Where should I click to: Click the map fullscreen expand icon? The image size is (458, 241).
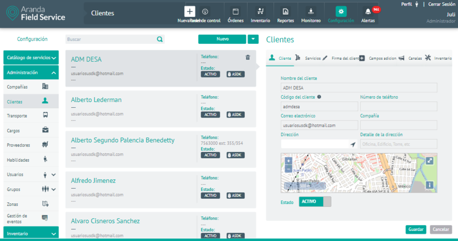429,161
